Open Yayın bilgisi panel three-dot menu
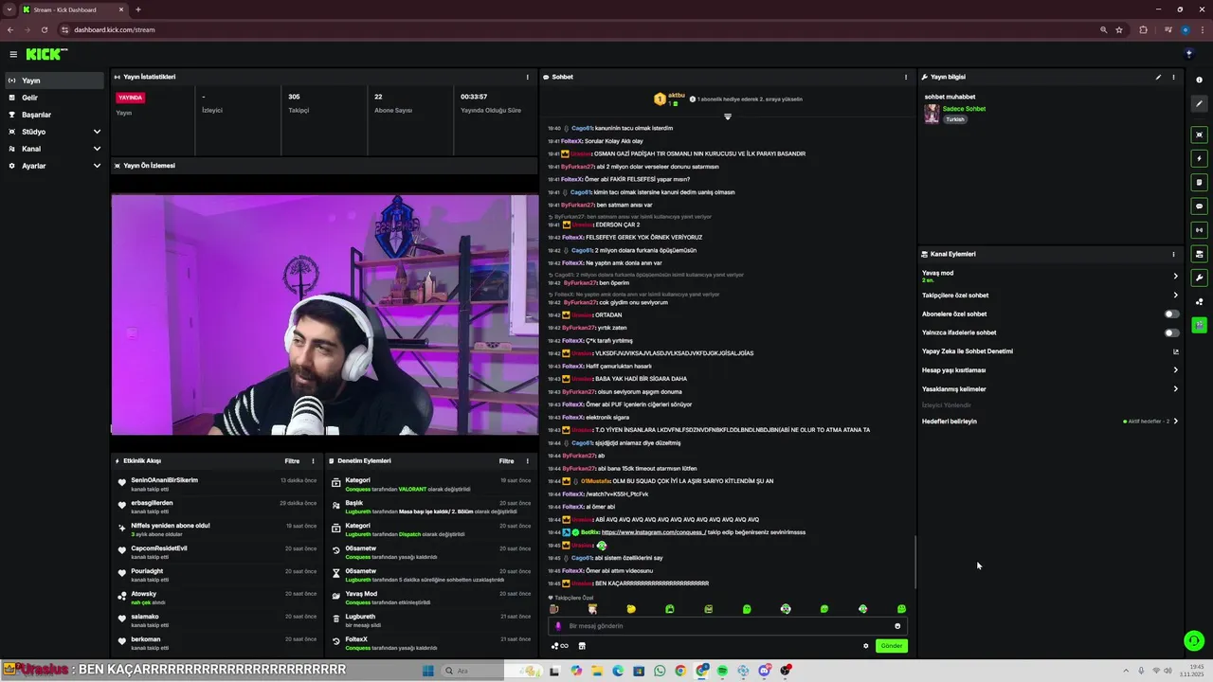Screen dimensions: 1213x682 tap(1173, 77)
